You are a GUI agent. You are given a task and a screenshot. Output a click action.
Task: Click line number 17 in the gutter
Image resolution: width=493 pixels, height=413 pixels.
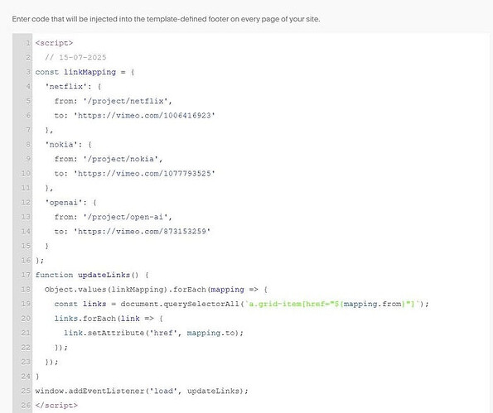pos(26,275)
